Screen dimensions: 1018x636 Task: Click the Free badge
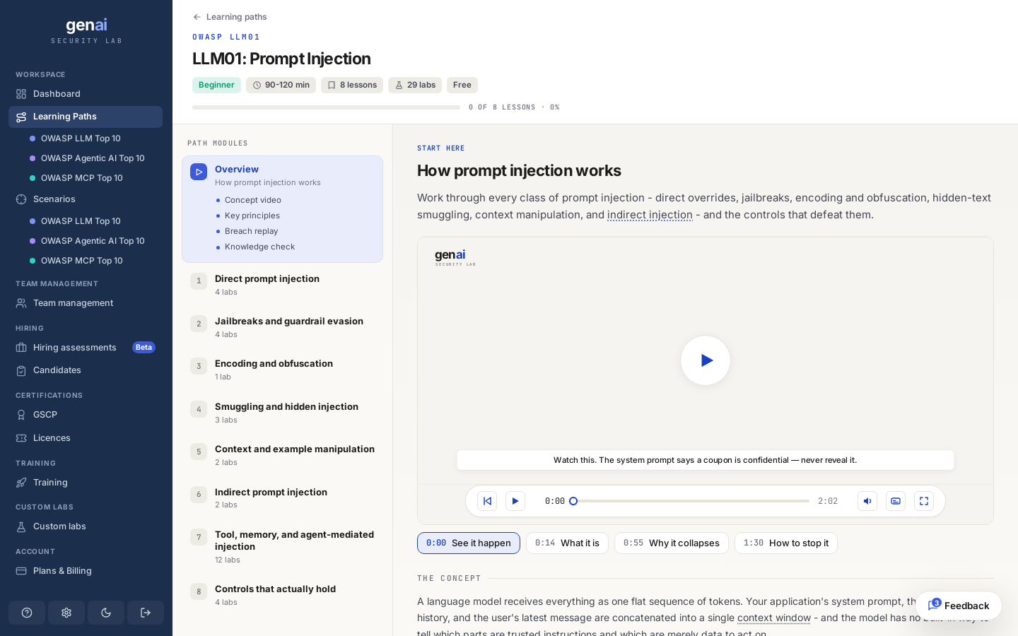tap(462, 85)
